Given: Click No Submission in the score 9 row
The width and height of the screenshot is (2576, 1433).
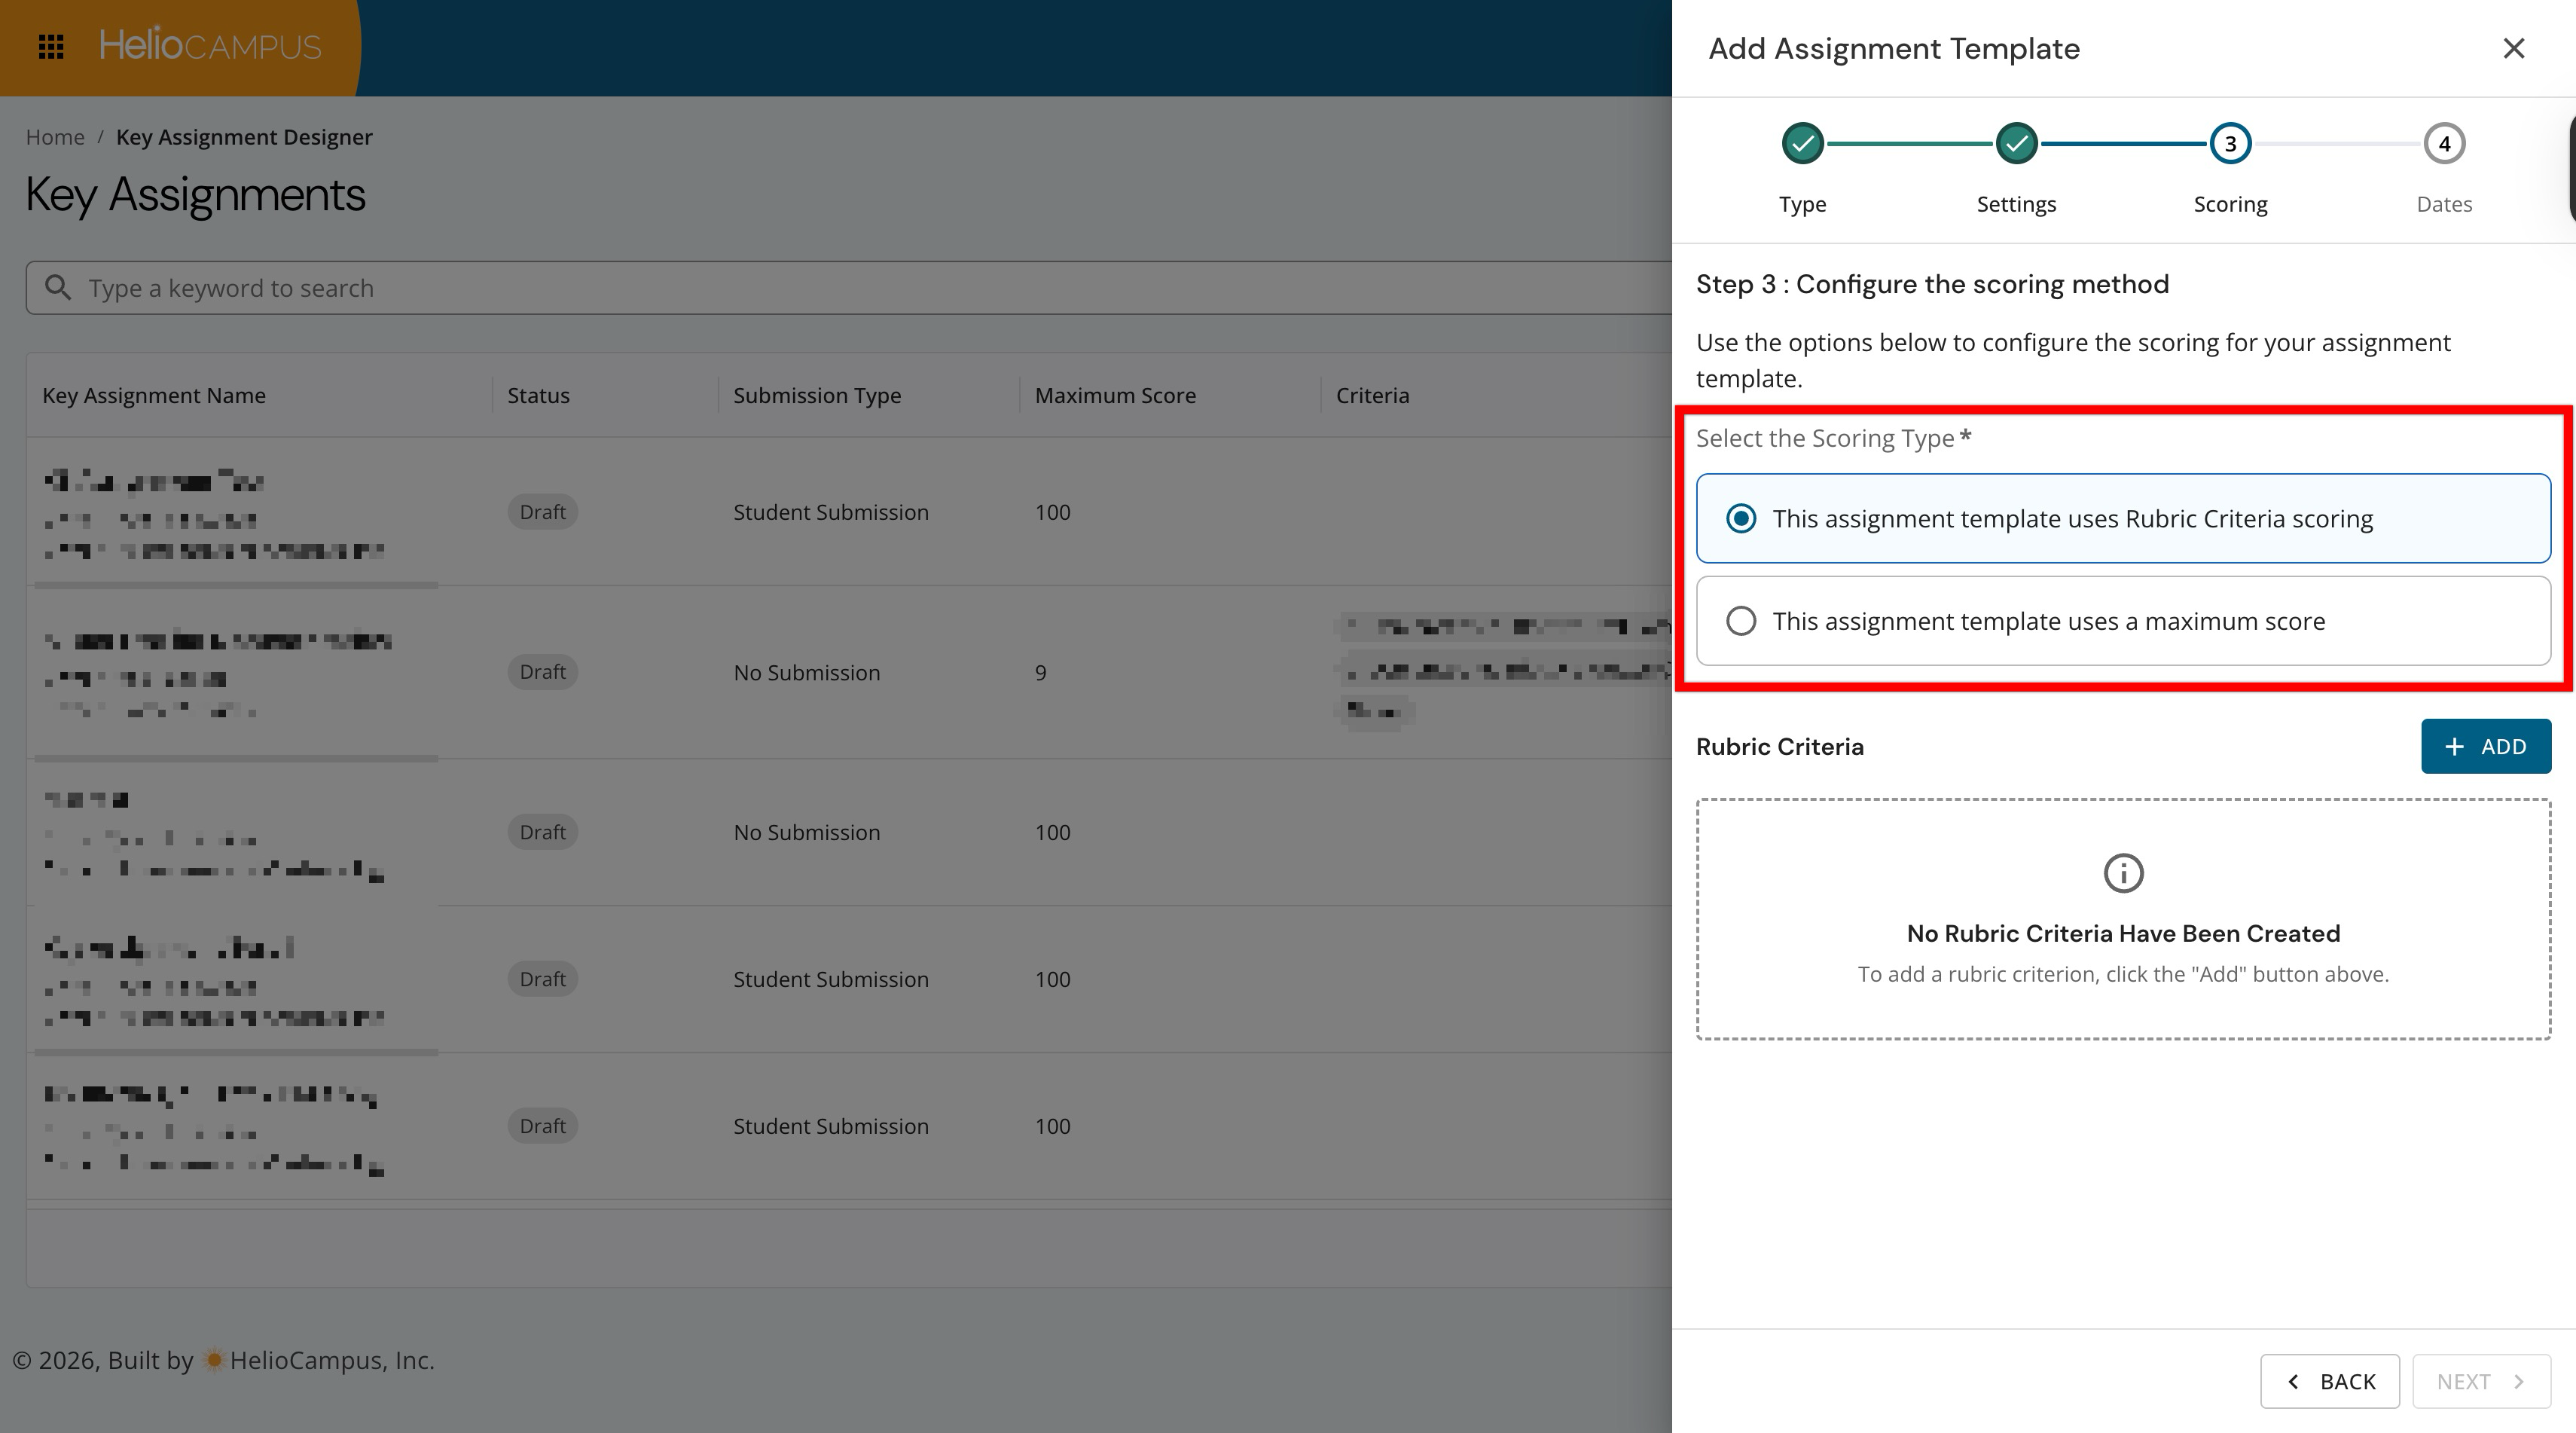Looking at the screenshot, I should [x=807, y=673].
